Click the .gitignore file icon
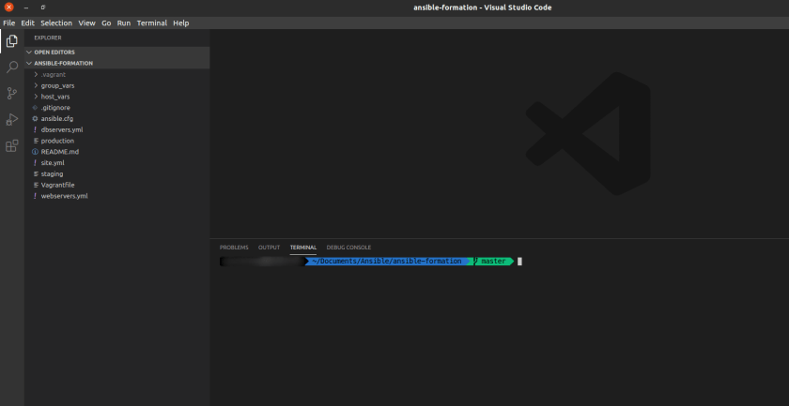Image resolution: width=789 pixels, height=406 pixels. (35, 108)
